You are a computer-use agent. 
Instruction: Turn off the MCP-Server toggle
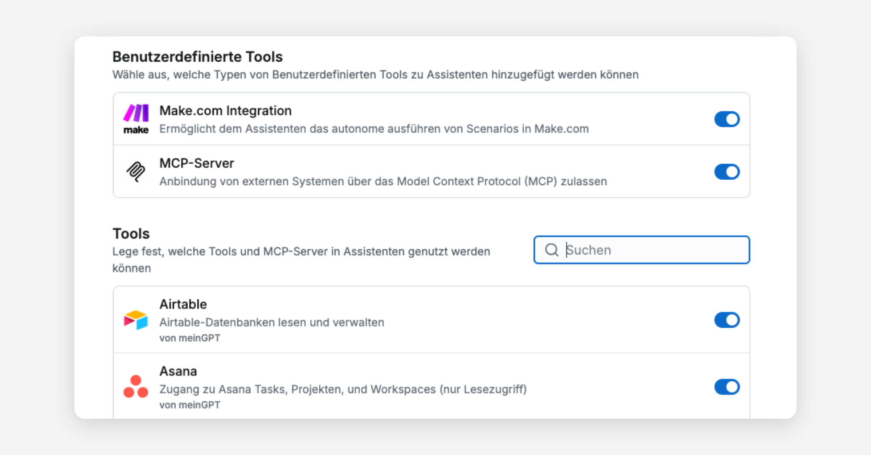coord(727,172)
